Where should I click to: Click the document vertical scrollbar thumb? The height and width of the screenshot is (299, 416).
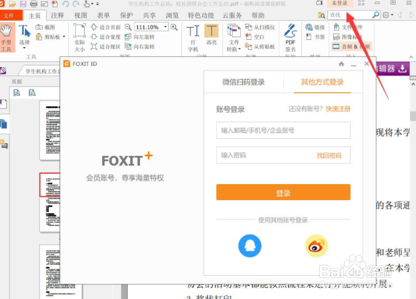[413, 116]
